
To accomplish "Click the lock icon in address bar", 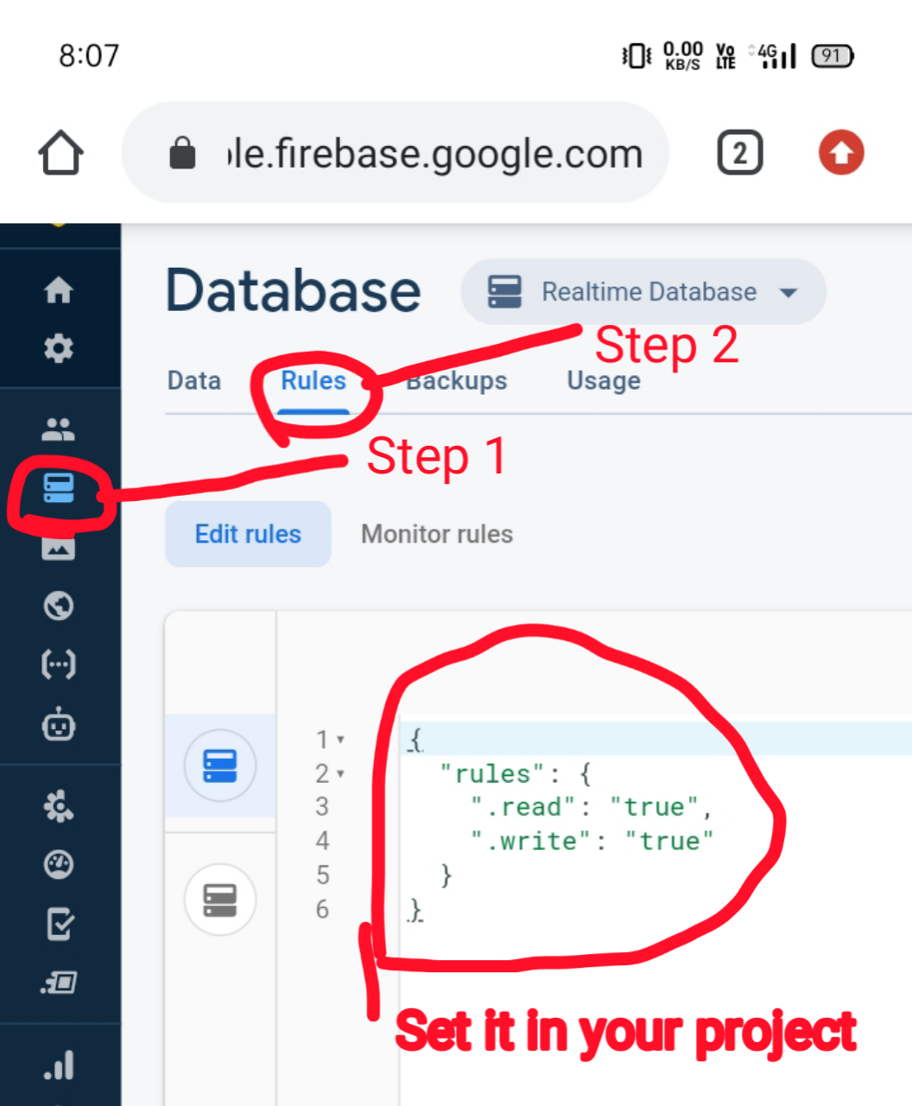I will click(x=182, y=153).
